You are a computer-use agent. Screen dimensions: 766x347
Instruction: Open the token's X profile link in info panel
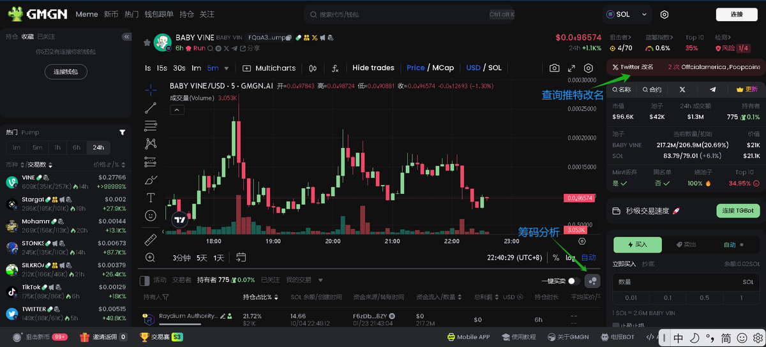click(x=682, y=89)
